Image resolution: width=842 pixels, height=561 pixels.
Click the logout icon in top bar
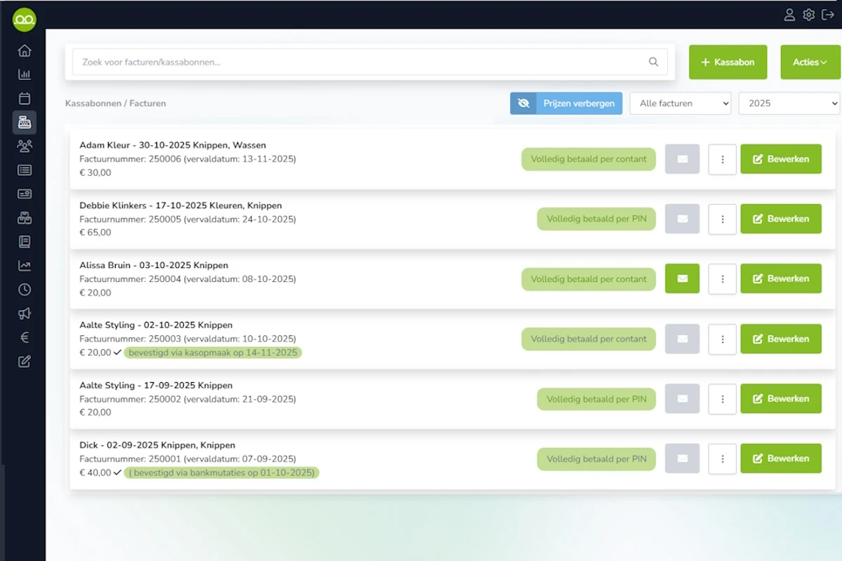(x=827, y=15)
